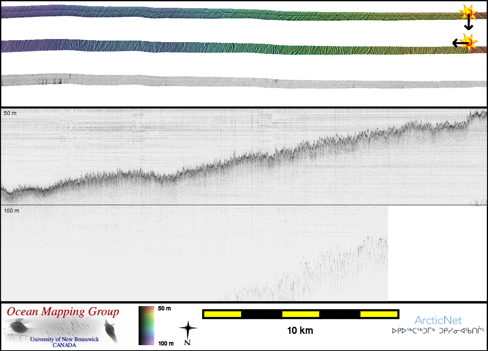Click the 10 km scale label
The image size is (488, 351).
(300, 331)
